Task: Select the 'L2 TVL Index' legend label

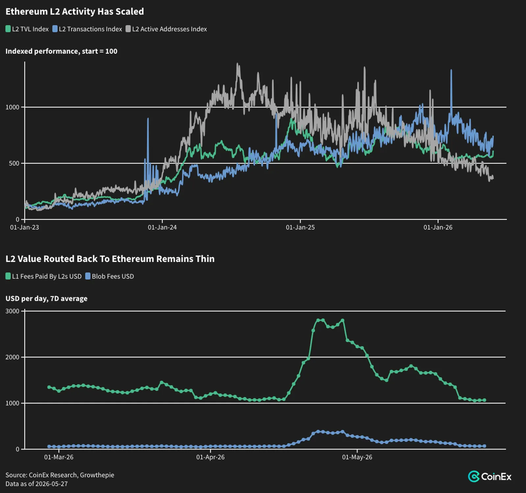Action: click(30, 29)
